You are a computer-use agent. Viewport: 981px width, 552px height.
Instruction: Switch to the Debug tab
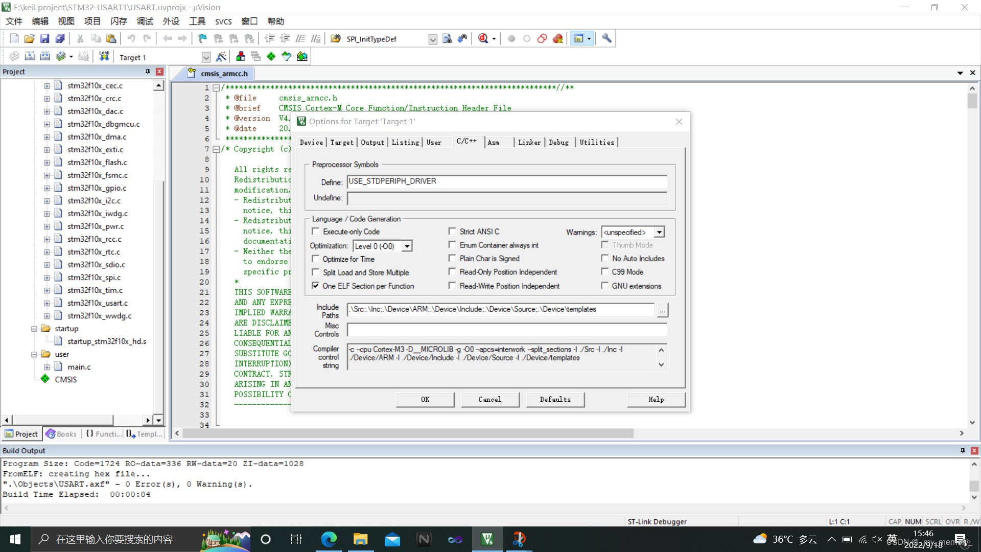[558, 143]
